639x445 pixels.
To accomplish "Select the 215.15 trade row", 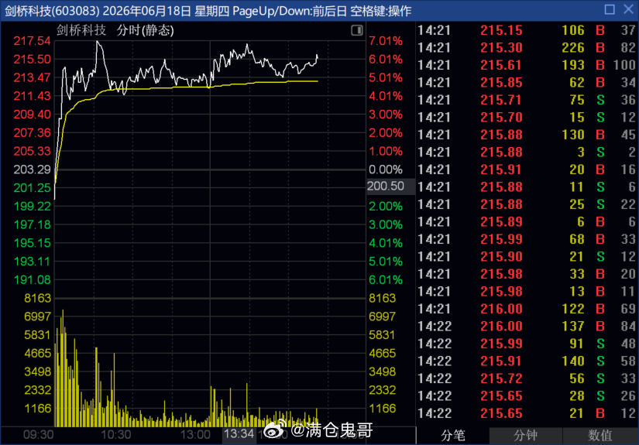I will (x=527, y=30).
